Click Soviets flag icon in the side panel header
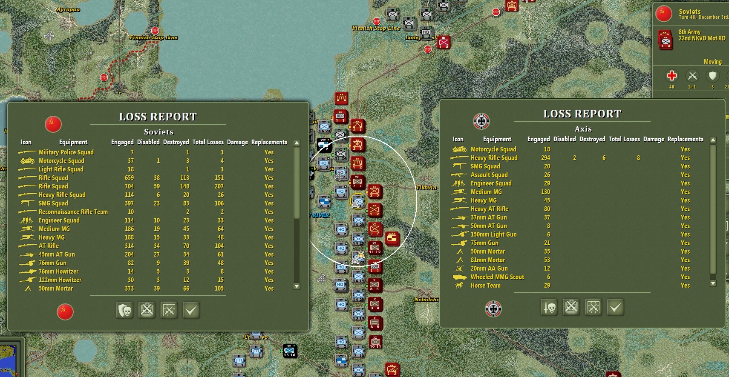Viewport: 729px width, 377px height. click(664, 14)
